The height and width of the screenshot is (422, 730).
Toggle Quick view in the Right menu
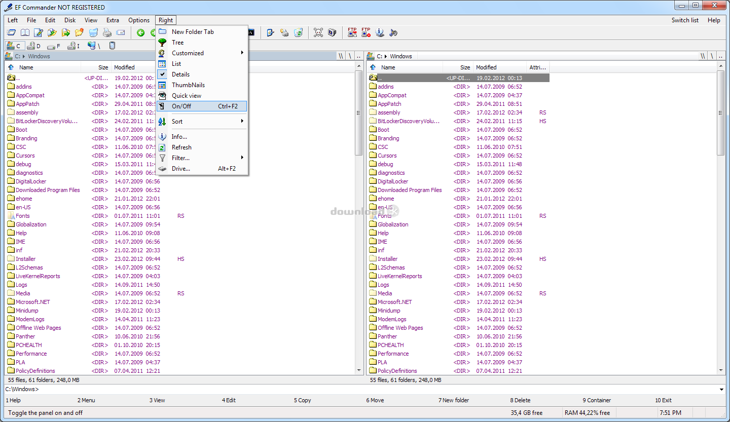point(202,96)
